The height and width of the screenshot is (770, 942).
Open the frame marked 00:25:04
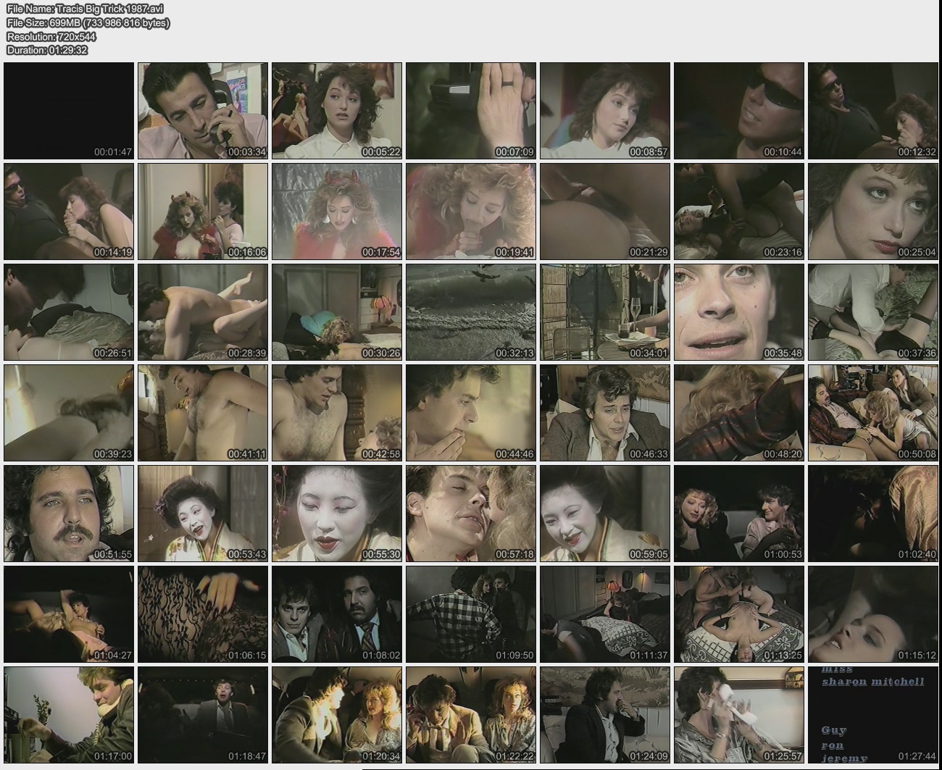pyautogui.click(x=873, y=211)
